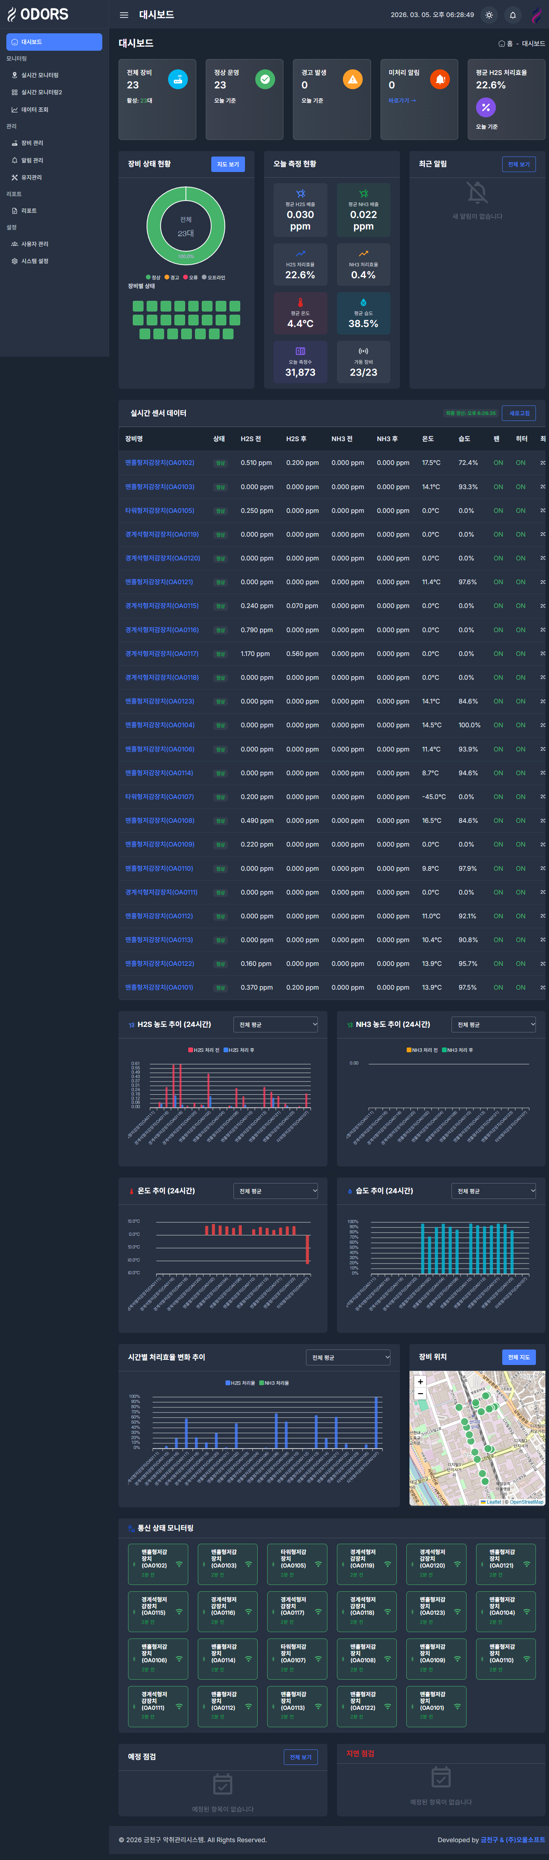Viewport: 549px width, 1860px height.
Task: Click the ODORS logo icon
Action: (11, 14)
